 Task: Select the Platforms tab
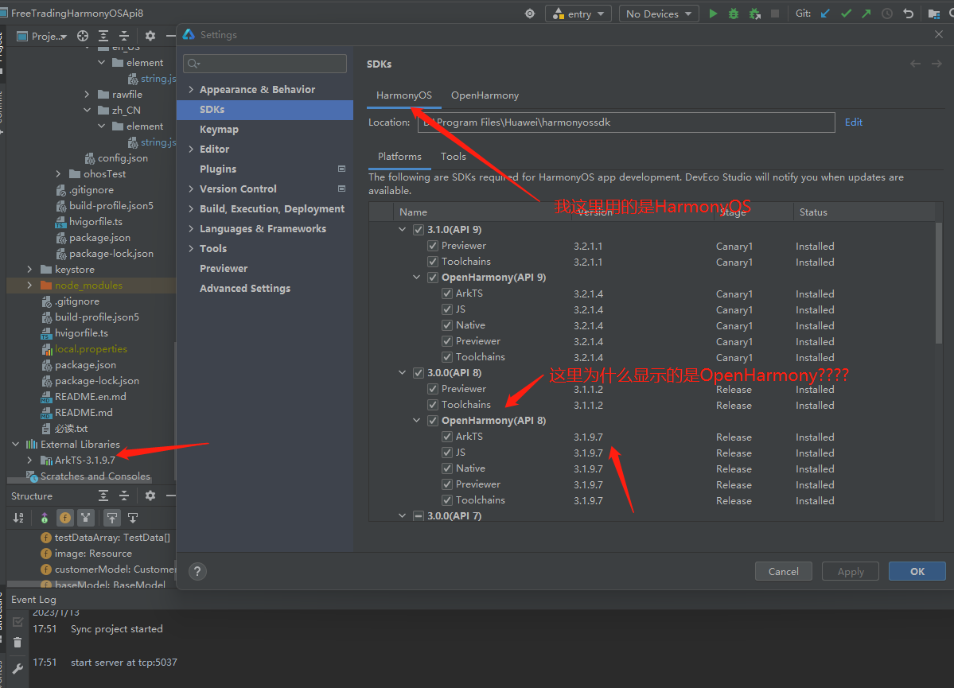coord(399,157)
